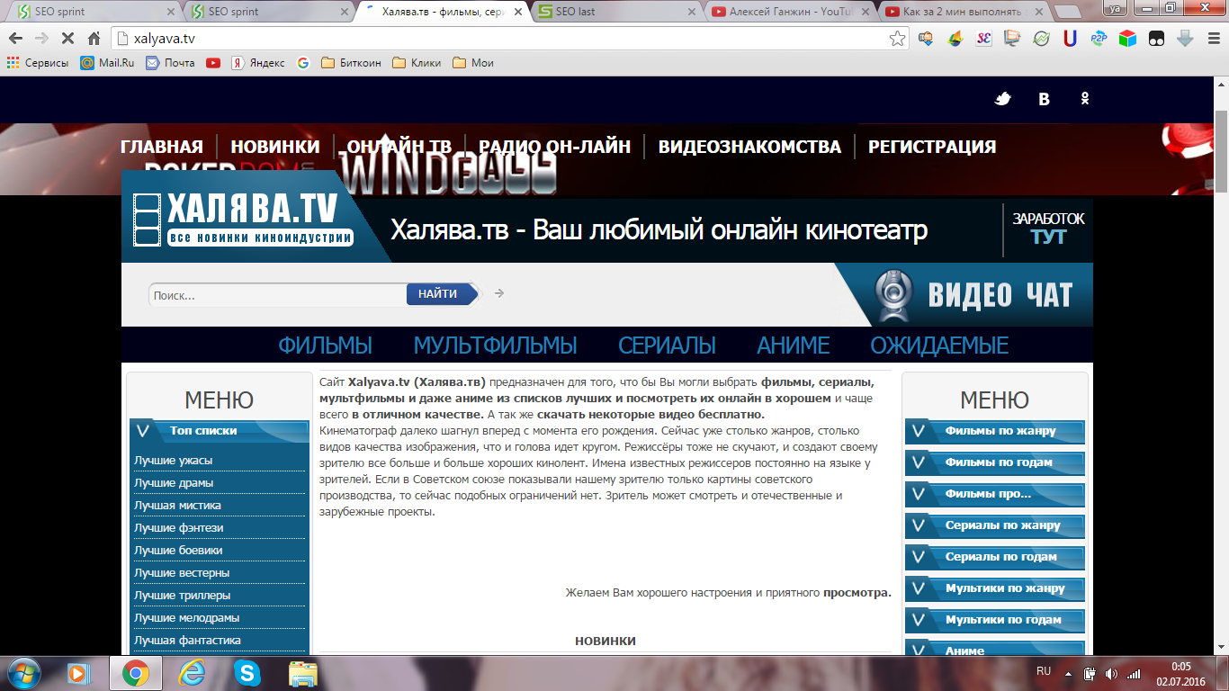1229x691 pixels.
Task: Open the Tampermonkey extension
Action: pos(1156,39)
